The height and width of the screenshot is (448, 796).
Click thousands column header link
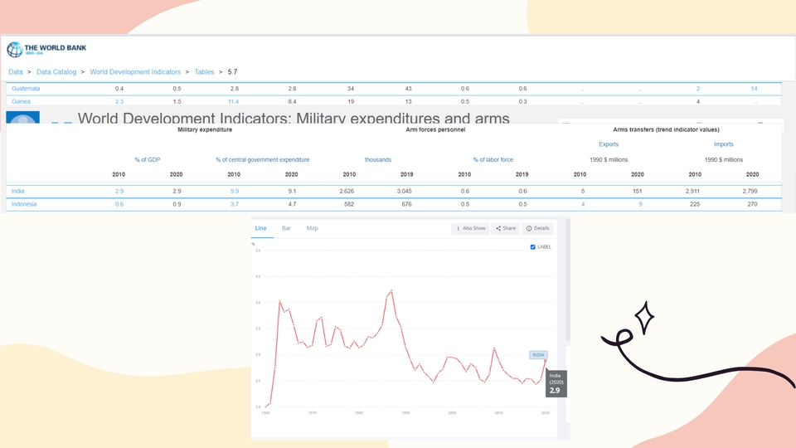(378, 159)
